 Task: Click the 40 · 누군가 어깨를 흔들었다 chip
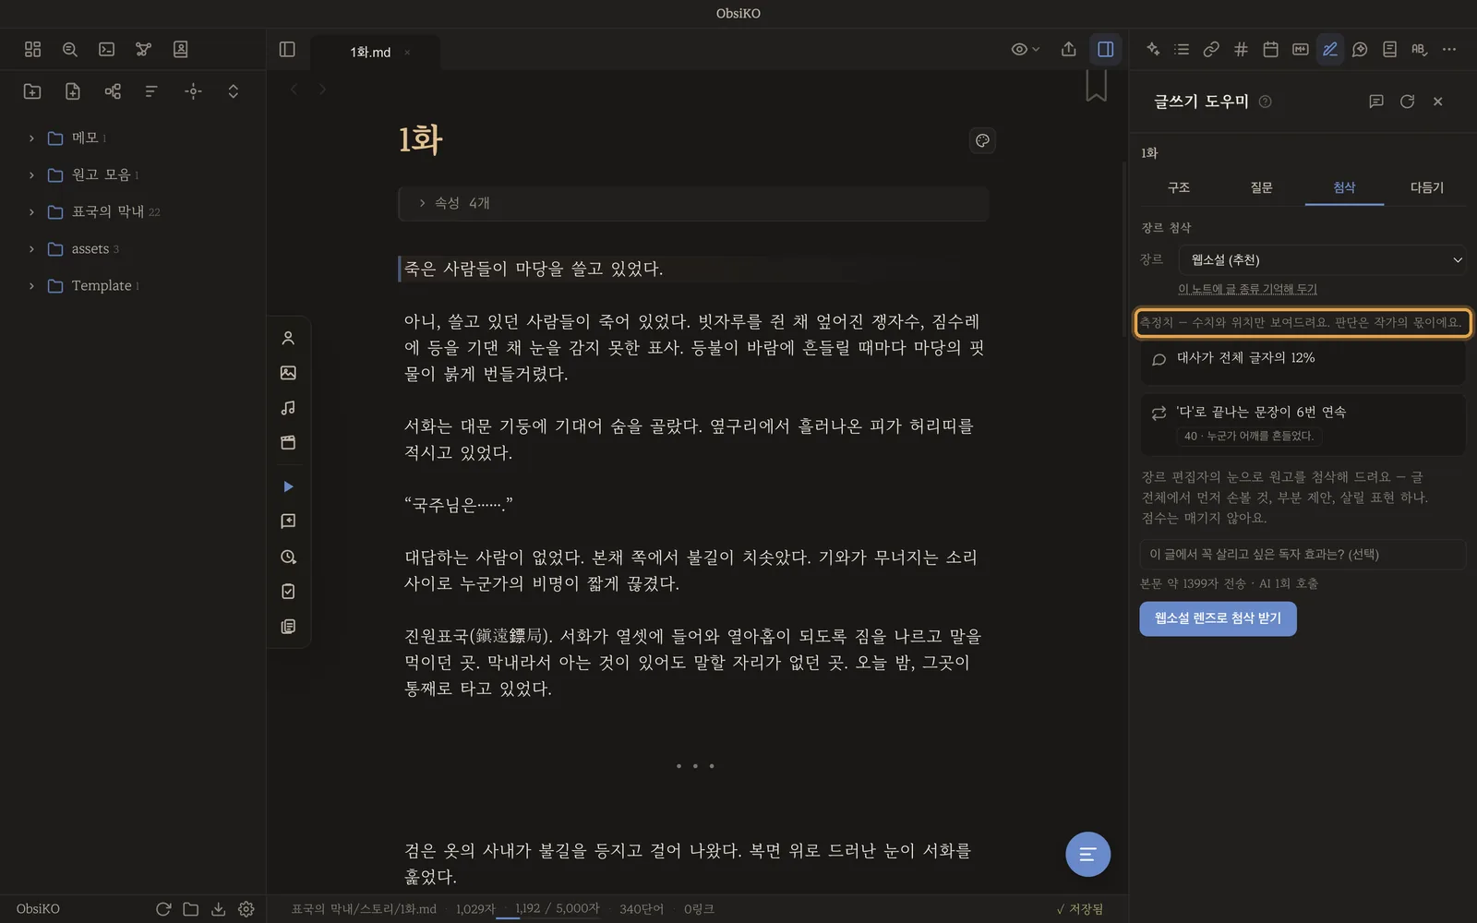(x=1248, y=436)
